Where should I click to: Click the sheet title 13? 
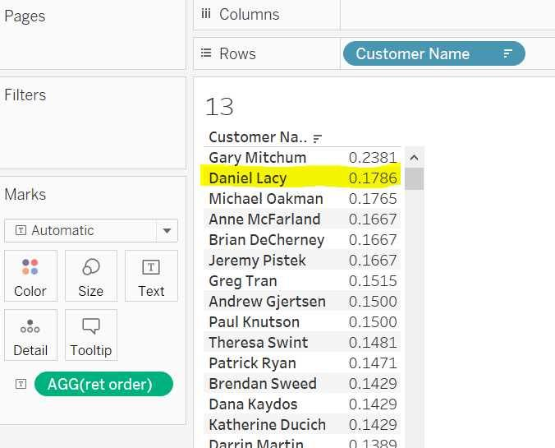[219, 107]
